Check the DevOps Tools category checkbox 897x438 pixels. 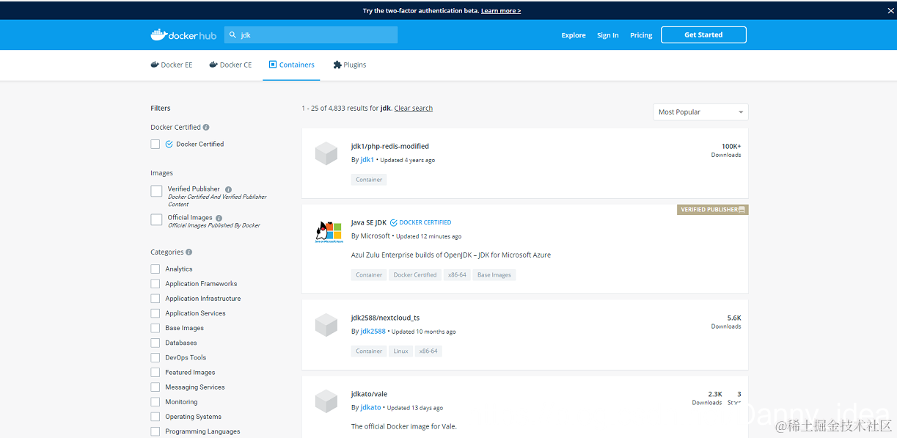click(x=155, y=357)
